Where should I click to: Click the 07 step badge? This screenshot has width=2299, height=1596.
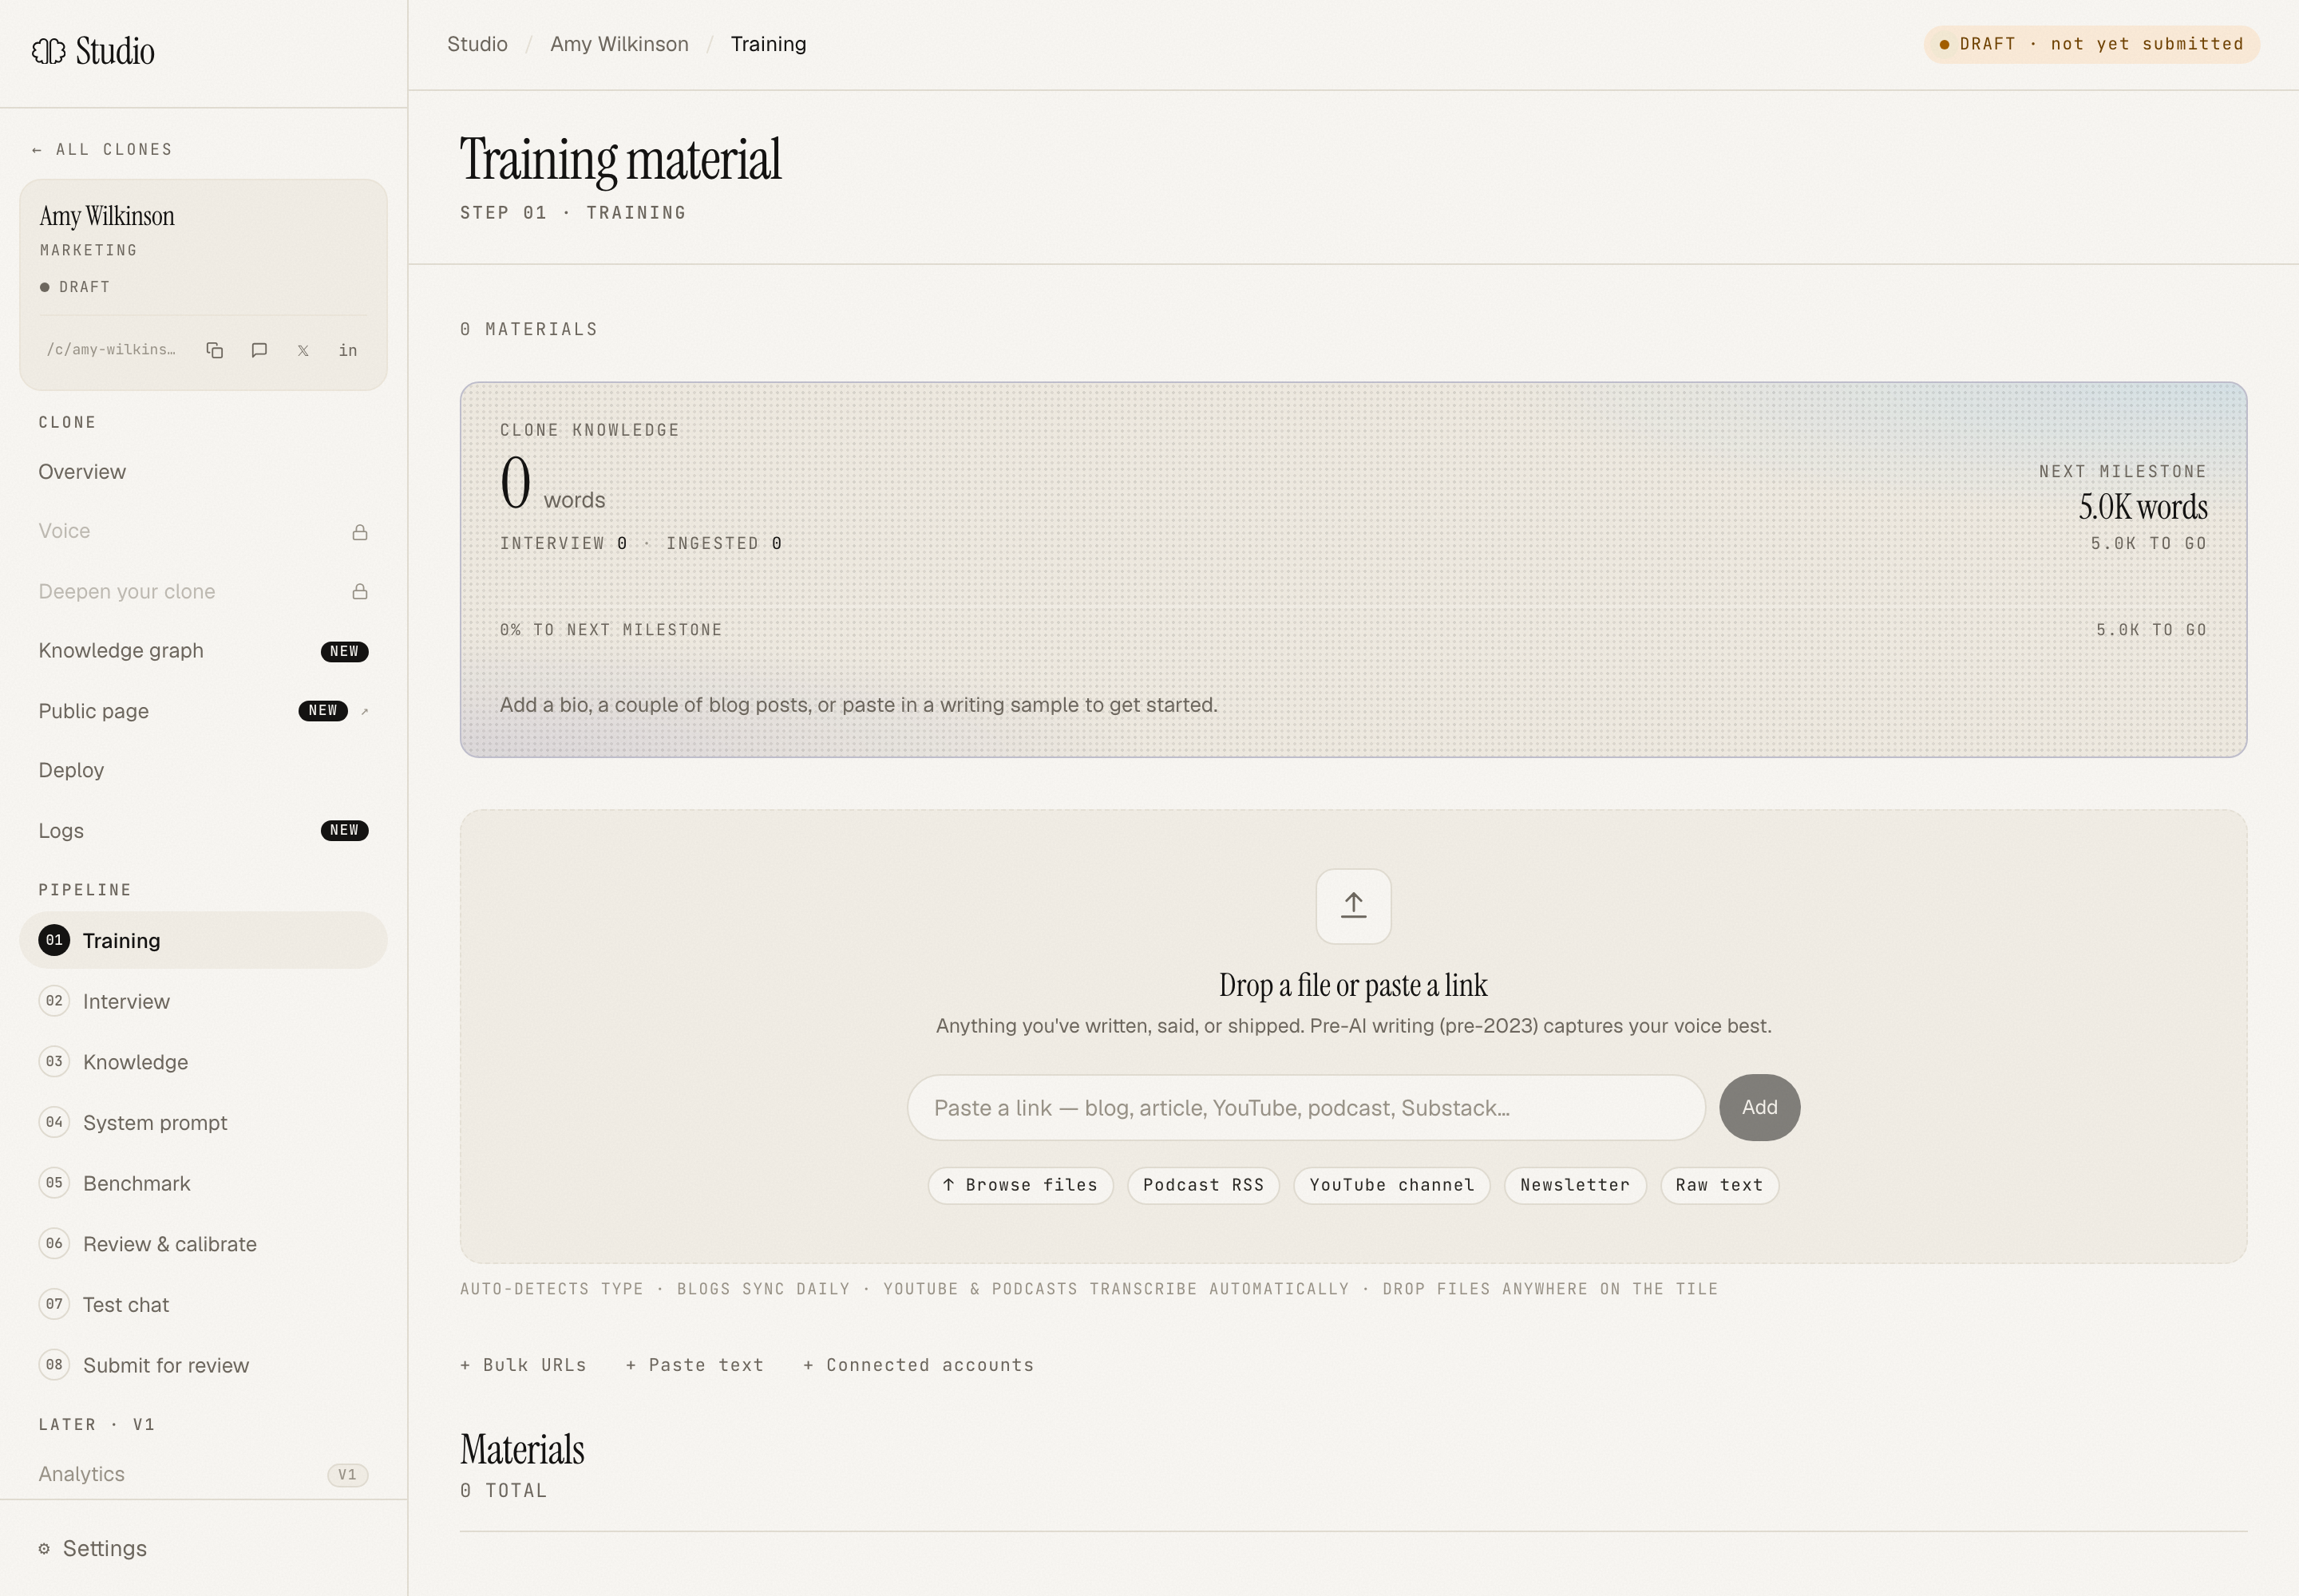tap(54, 1304)
